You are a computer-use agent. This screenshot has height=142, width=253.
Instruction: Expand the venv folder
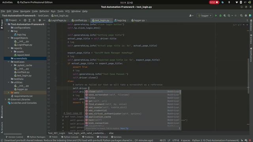(x=9, y=93)
